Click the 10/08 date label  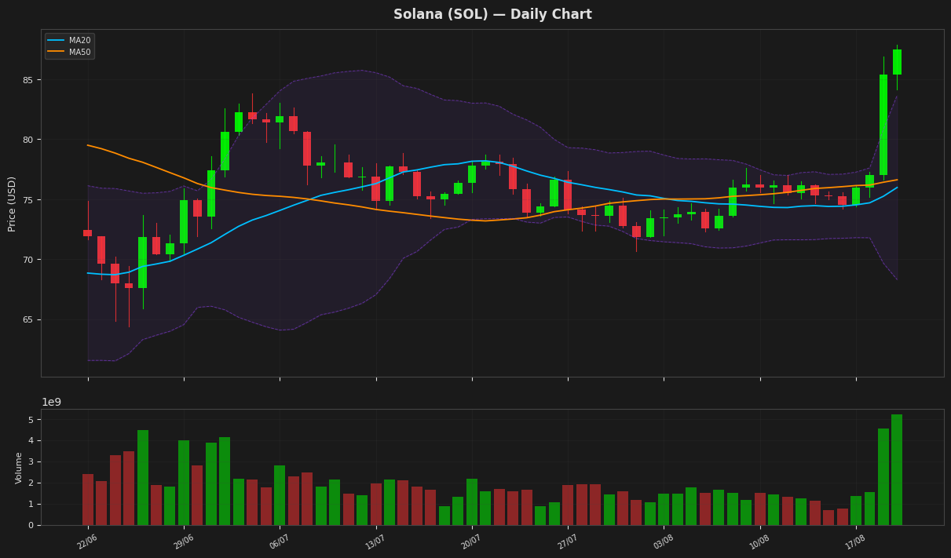pyautogui.click(x=759, y=542)
